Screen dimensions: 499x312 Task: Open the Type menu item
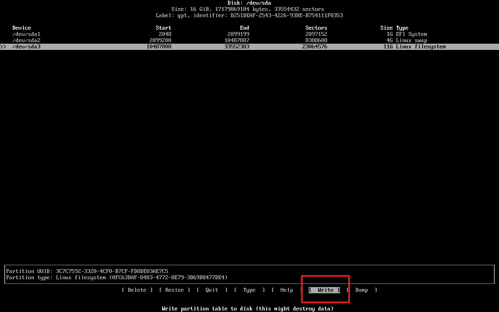(x=249, y=290)
